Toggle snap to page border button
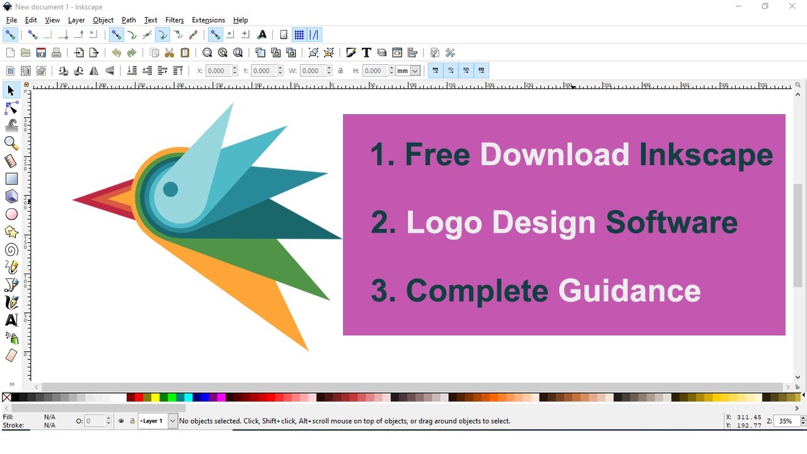Viewport: 807px width, 454px height. coord(284,35)
